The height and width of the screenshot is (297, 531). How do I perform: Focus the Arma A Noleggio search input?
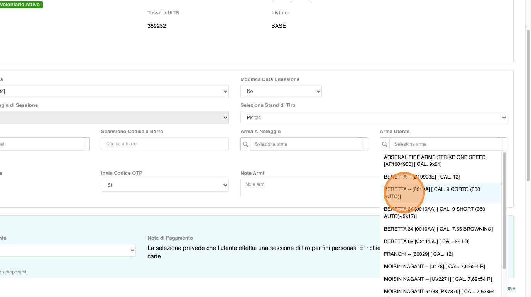[307, 144]
